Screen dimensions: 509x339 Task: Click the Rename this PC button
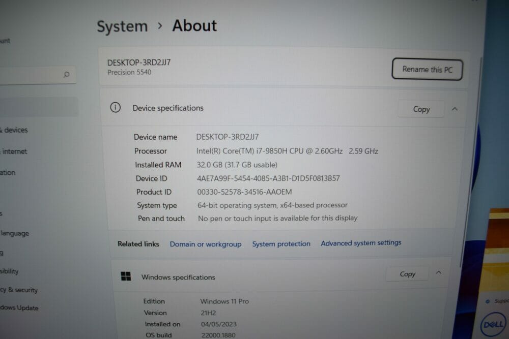(427, 69)
